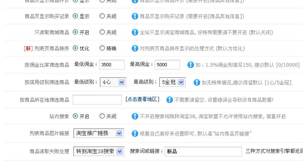Click info icon for 列表页商品排序 row
Image resolution: width=303 pixels, height=161 pixels.
click(135, 48)
